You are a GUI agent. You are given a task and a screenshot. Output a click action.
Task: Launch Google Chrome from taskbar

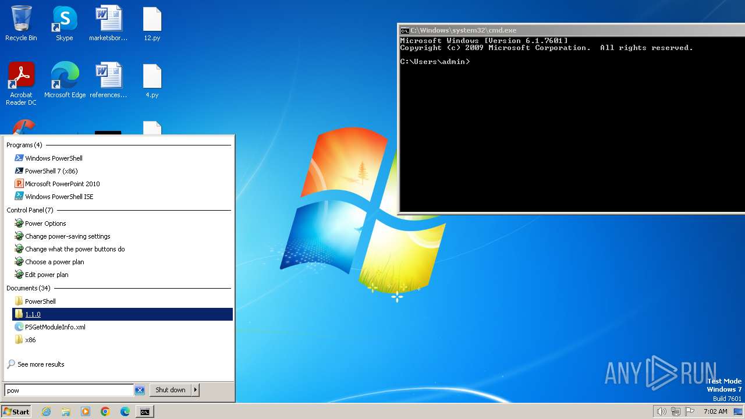coord(105,411)
